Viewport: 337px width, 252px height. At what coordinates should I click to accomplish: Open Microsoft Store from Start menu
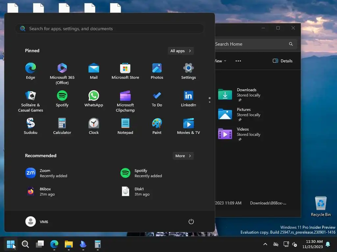click(x=125, y=71)
